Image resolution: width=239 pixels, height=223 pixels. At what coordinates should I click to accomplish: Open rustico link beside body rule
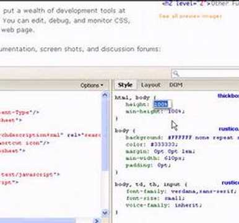click(228, 129)
